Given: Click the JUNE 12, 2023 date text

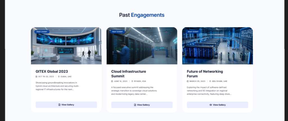Looking at the screenshot, I should [120, 81].
